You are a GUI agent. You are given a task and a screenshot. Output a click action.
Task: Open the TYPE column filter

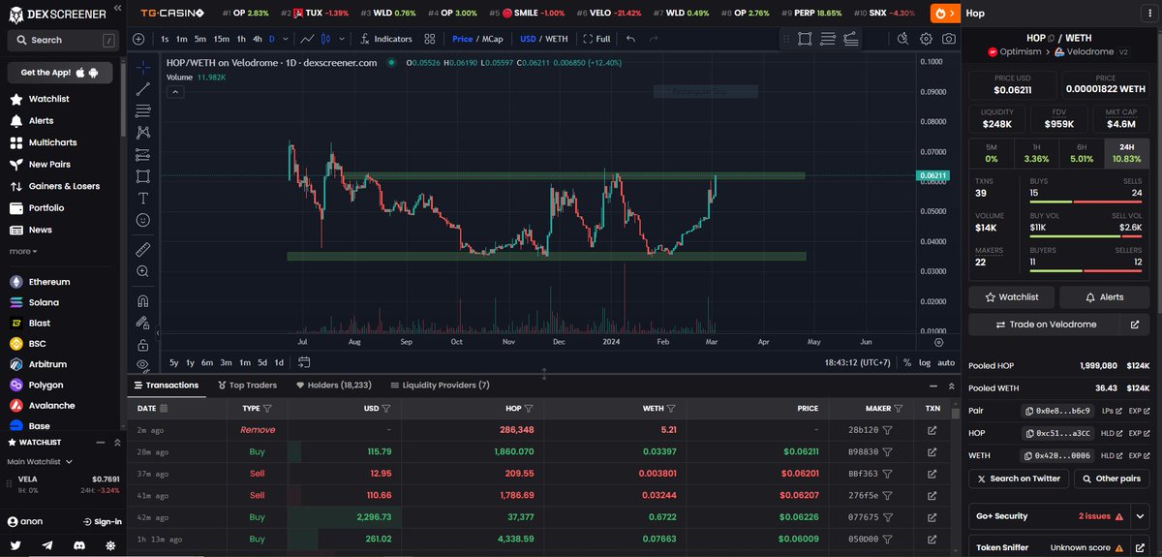point(267,409)
